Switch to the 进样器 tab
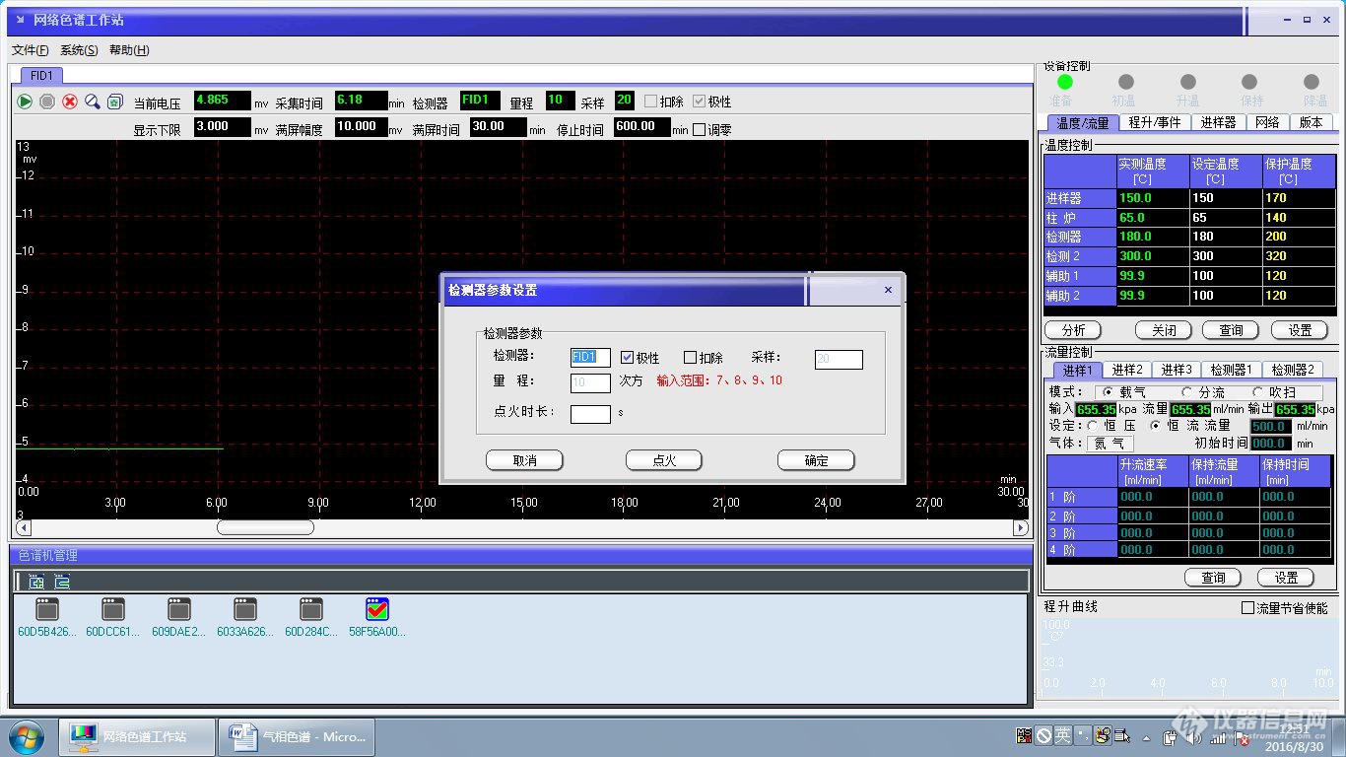 1218,123
